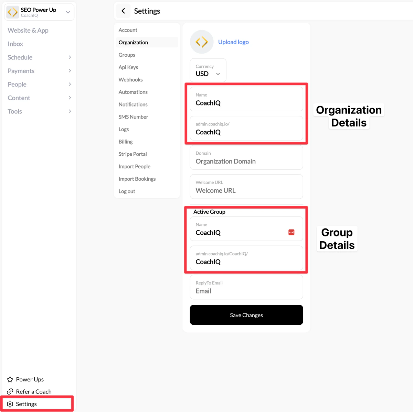The image size is (413, 412).
Task: Click the Welcome URL input field
Action: [246, 187]
